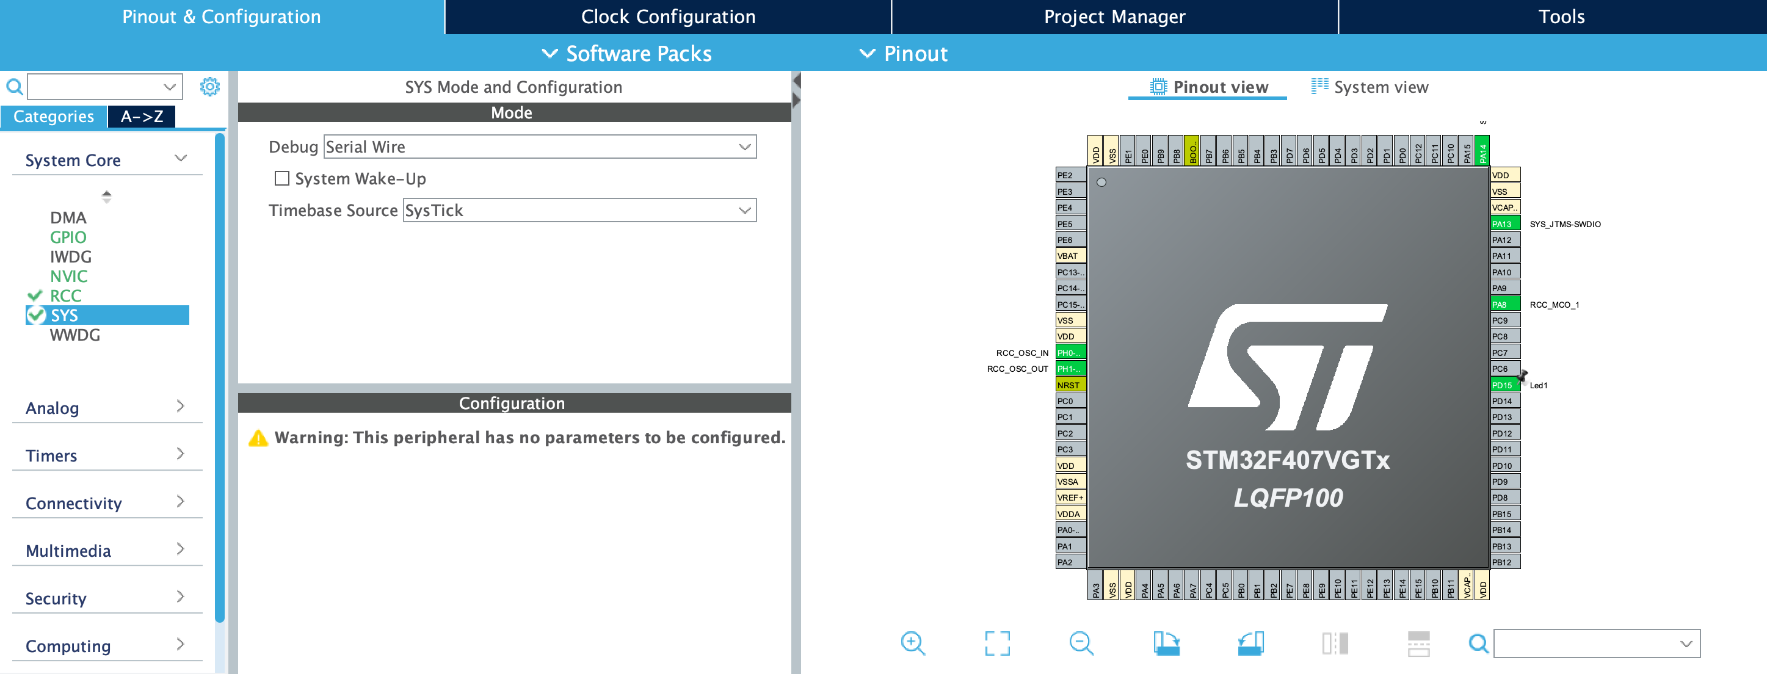Click the PD12 pin
The image size is (1767, 674).
1505,433
